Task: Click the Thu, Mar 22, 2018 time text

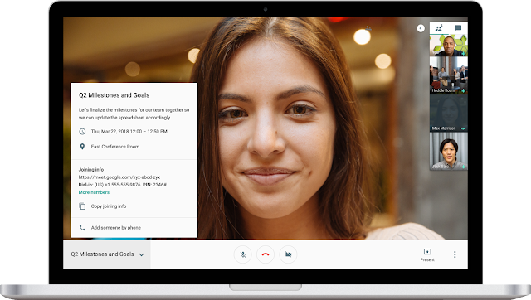Action: [x=129, y=131]
